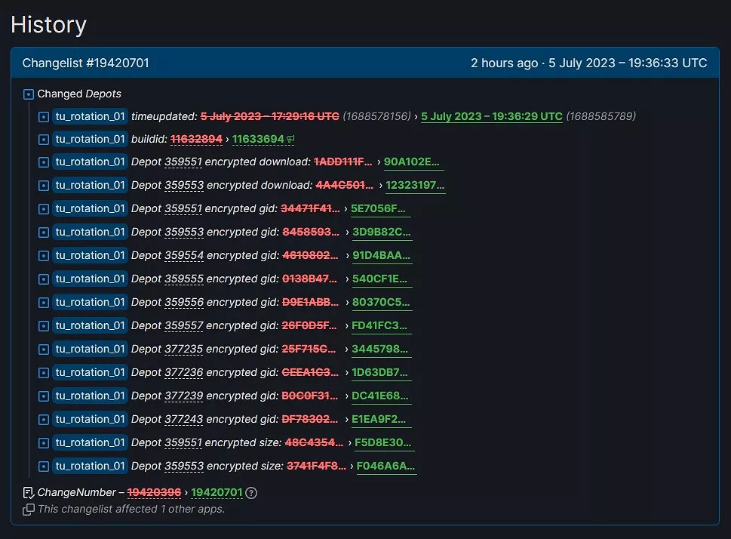Expand truncated new size value F046A6A…

click(x=386, y=466)
